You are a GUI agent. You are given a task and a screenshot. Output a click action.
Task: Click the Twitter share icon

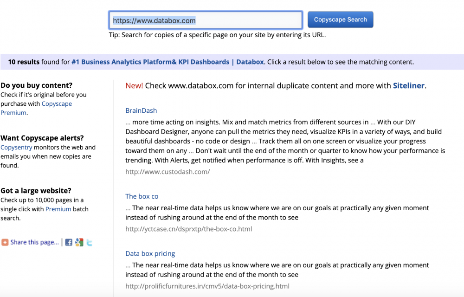tap(90, 242)
